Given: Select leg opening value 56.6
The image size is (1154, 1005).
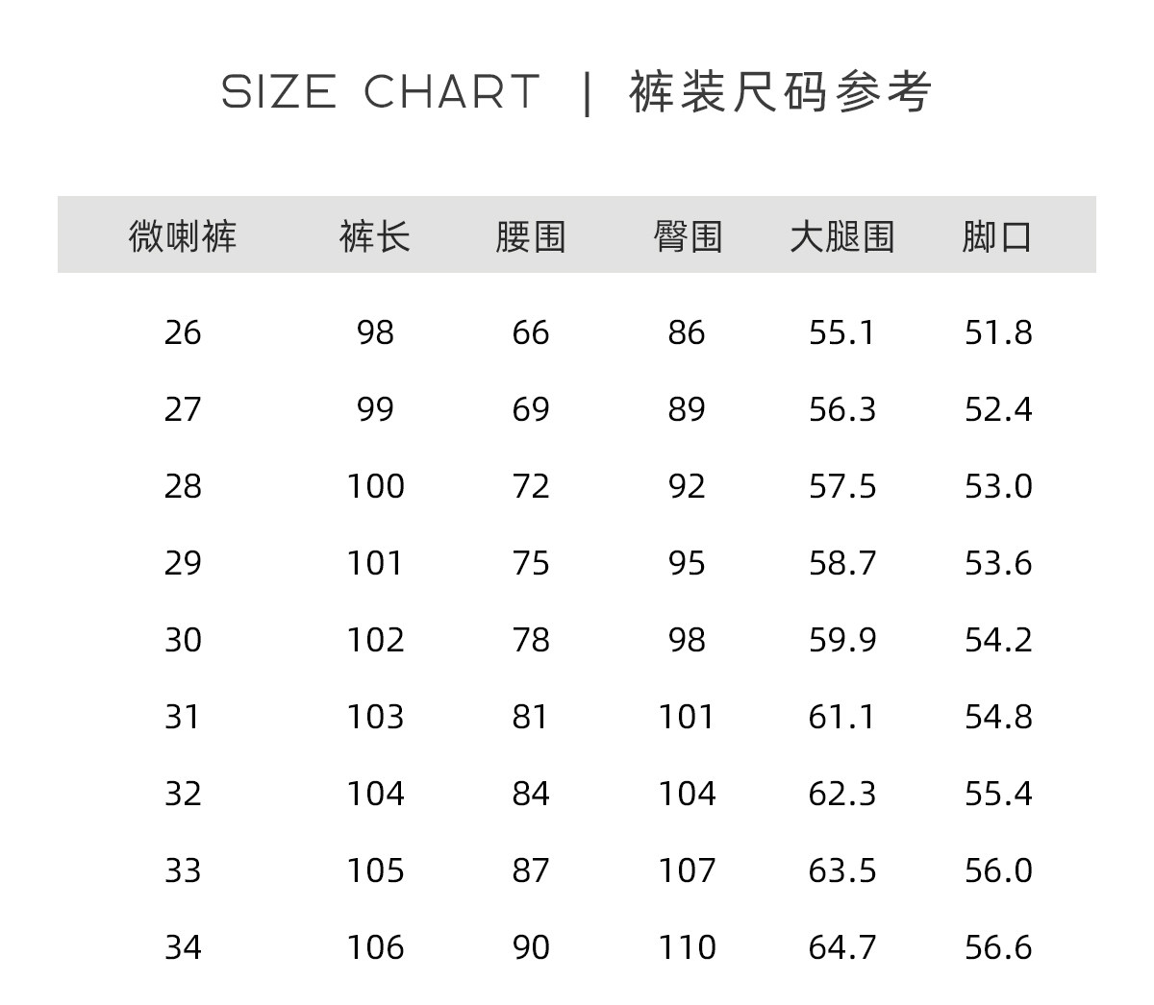Looking at the screenshot, I should pyautogui.click(x=998, y=947).
